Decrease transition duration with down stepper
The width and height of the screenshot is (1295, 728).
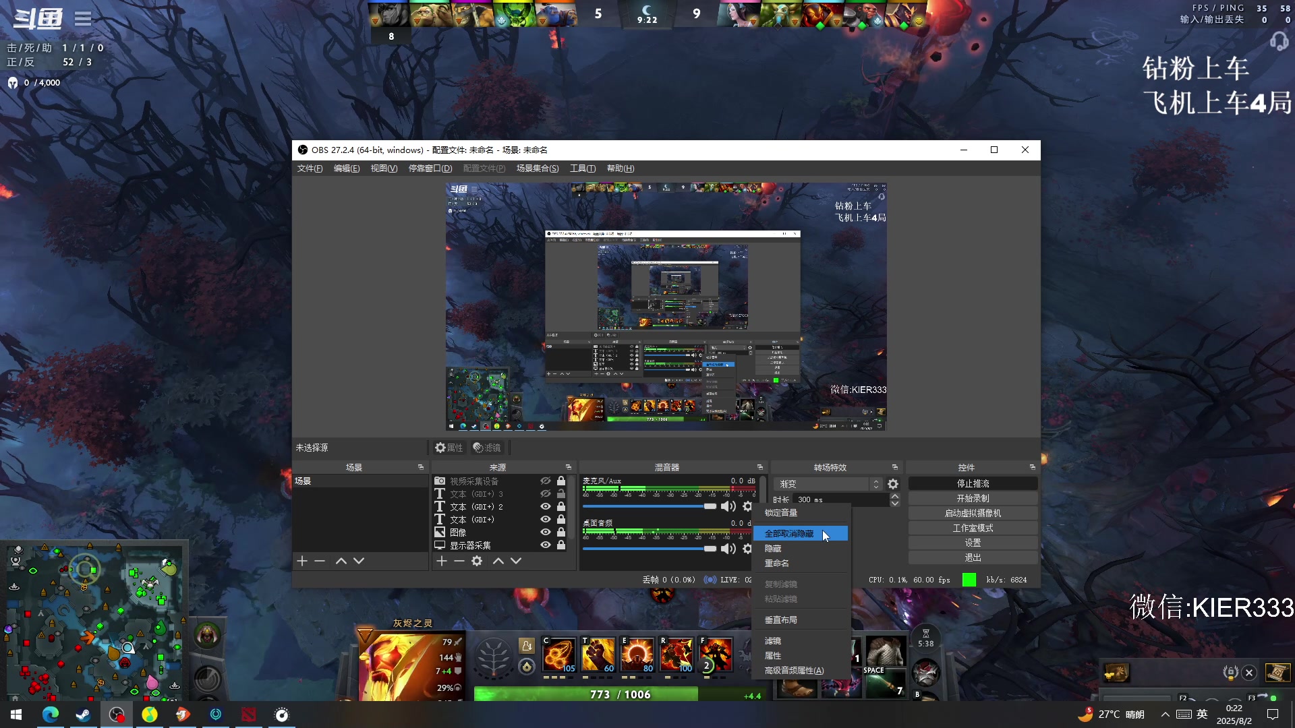pyautogui.click(x=895, y=503)
